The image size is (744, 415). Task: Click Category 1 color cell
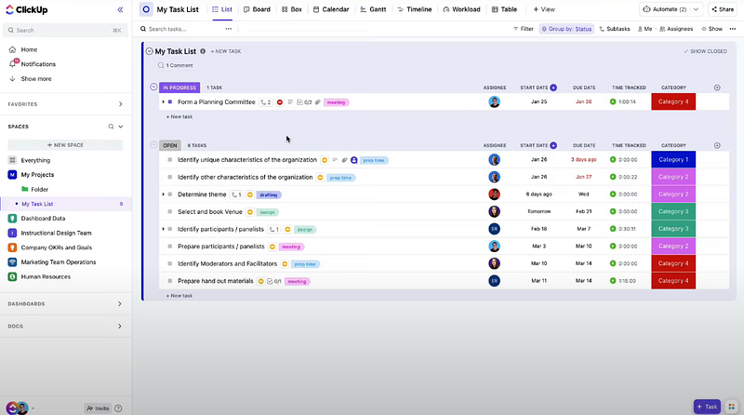(x=673, y=160)
